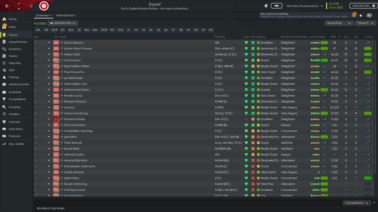The image size is (378, 212).
Task: Click the BG bracket icon
Action: click(369, 15)
